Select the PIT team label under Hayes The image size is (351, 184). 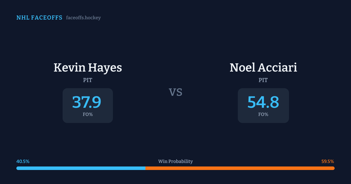pos(87,80)
